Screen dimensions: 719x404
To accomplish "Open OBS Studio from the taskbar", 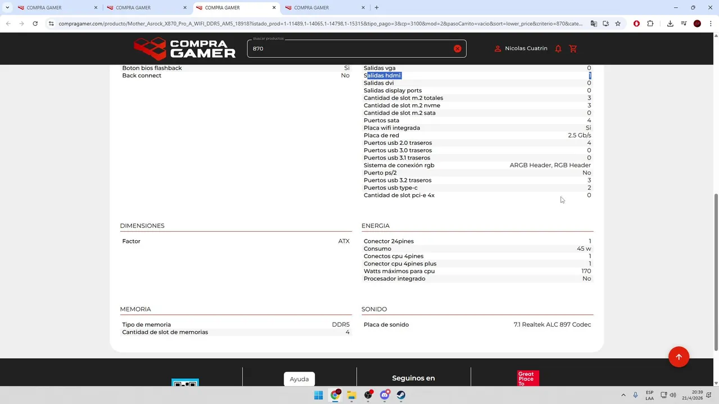I will click(x=368, y=395).
